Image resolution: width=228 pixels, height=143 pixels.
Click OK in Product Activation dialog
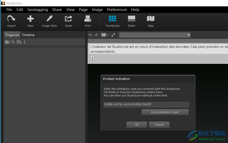(x=137, y=125)
